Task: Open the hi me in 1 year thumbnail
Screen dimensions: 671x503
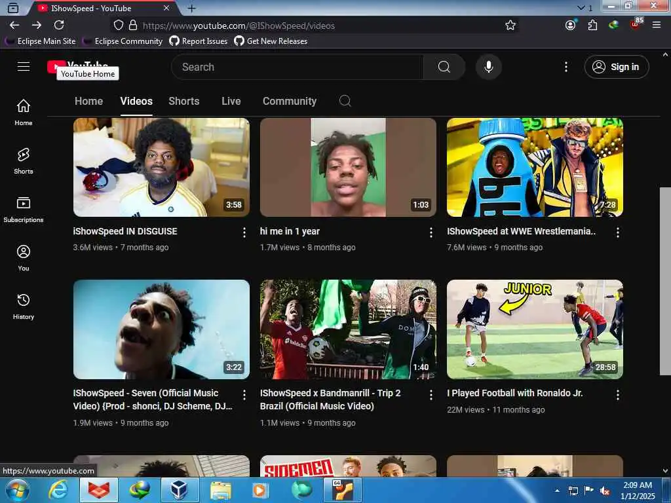Action: tap(348, 167)
